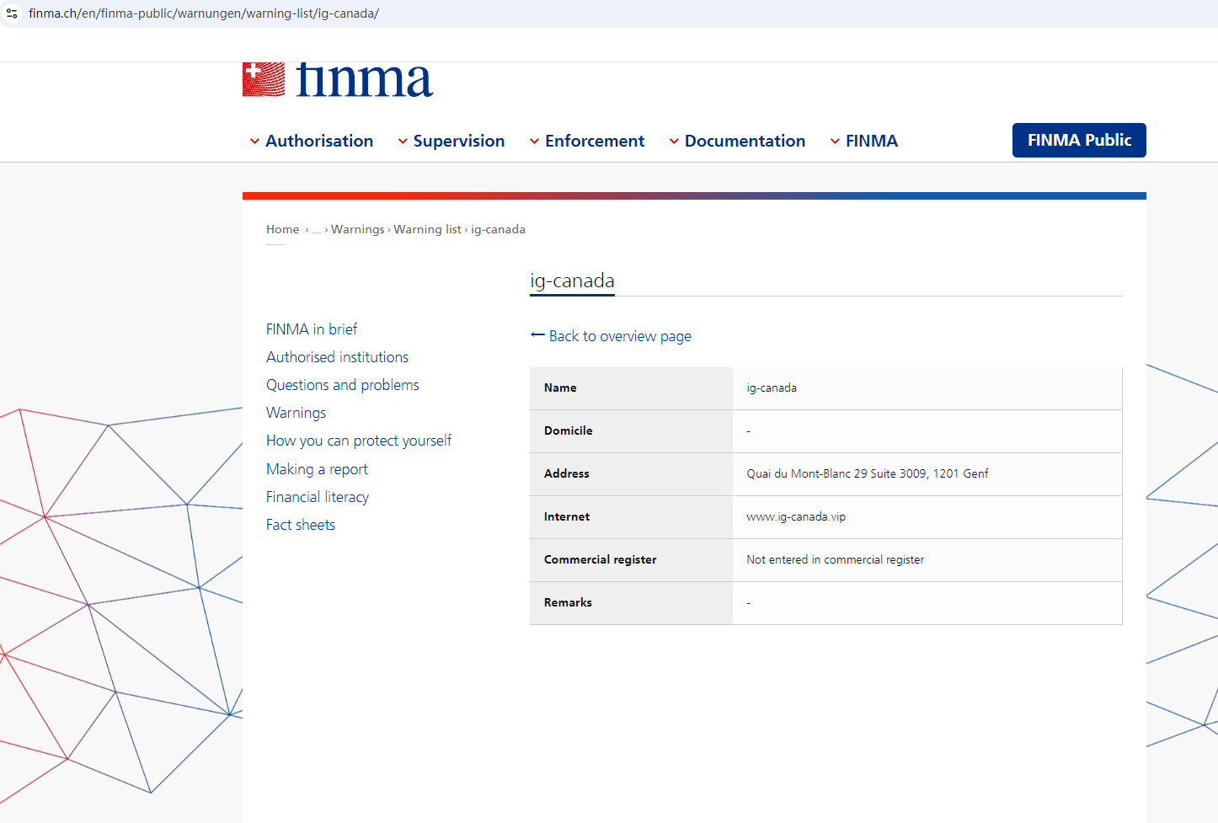The image size is (1218, 823).
Task: Open FINMA in brief sidebar link
Action: tap(312, 329)
